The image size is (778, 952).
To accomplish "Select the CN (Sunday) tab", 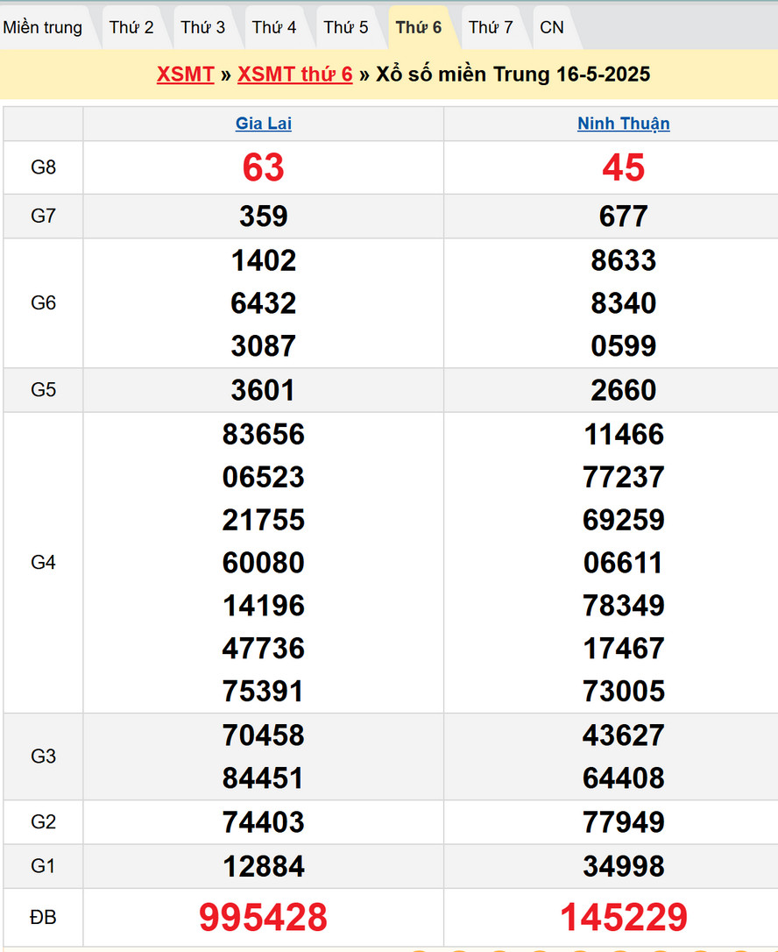I will coord(552,27).
